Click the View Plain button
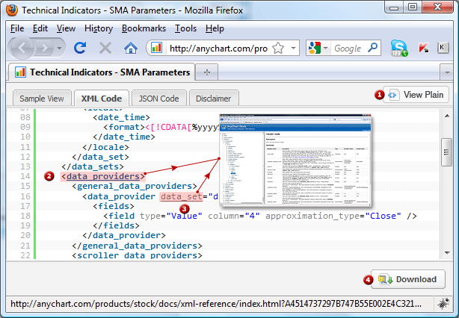This screenshot has height=318, width=459. click(x=416, y=95)
